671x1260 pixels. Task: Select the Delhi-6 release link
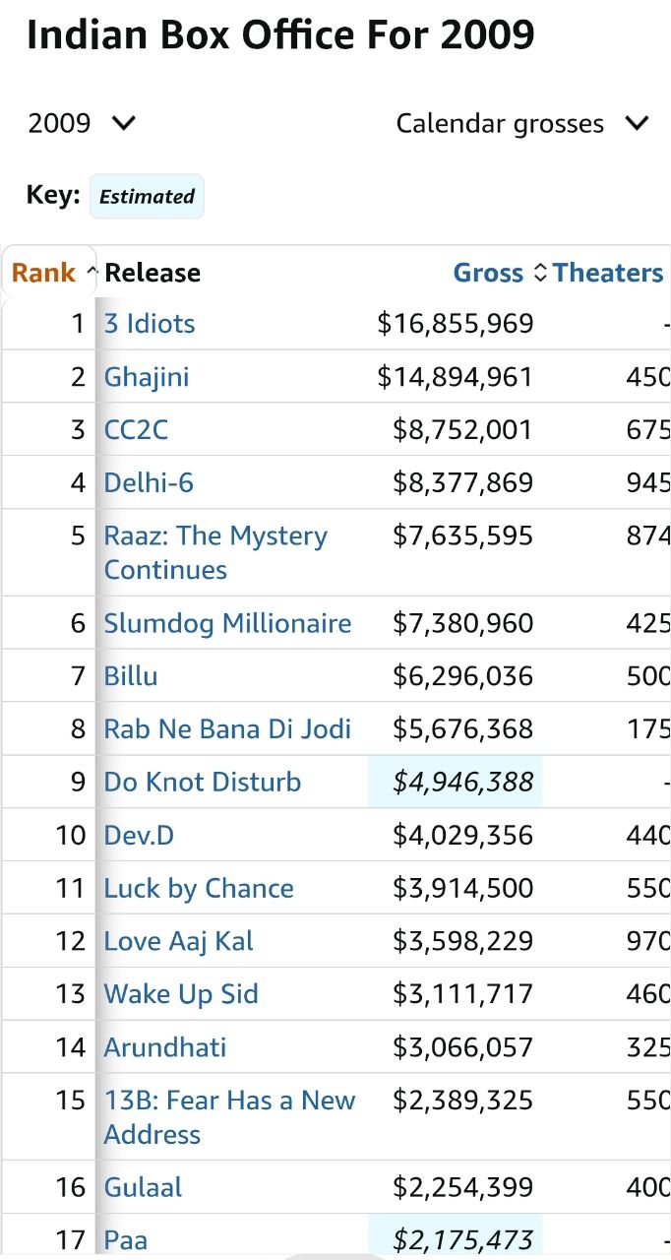tap(149, 483)
